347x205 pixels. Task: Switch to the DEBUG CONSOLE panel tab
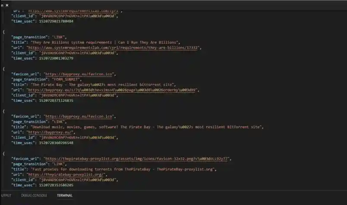[x=34, y=195]
